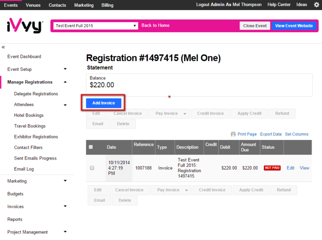Click the NOT PAID status badge
The width and height of the screenshot is (322, 240).
pos(272,168)
